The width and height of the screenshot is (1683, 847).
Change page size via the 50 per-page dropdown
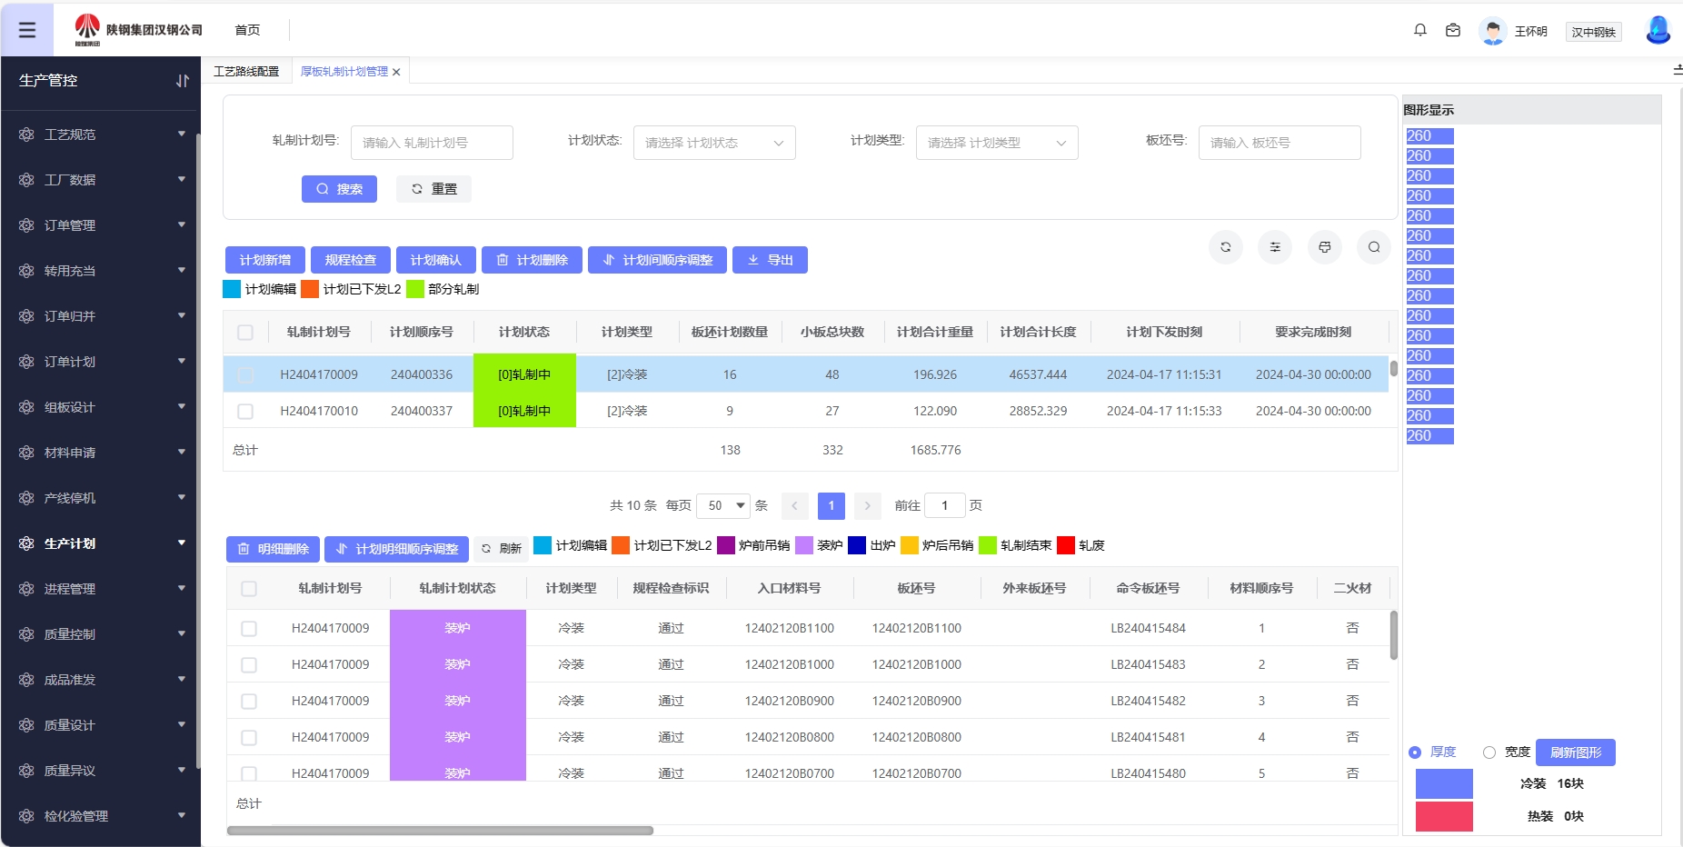point(723,505)
